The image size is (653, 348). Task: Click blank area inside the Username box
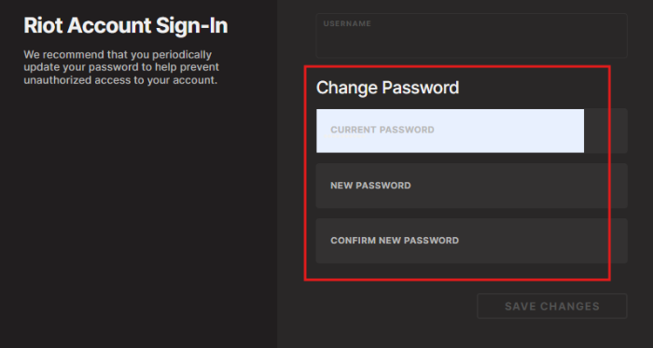[x=471, y=42]
